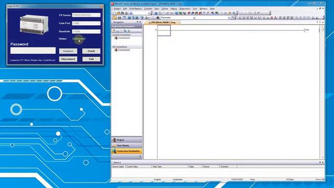Viewport: 334px width, 188px height.
Task: Click the Connection1 icon under All Connections
Action: coord(116,50)
